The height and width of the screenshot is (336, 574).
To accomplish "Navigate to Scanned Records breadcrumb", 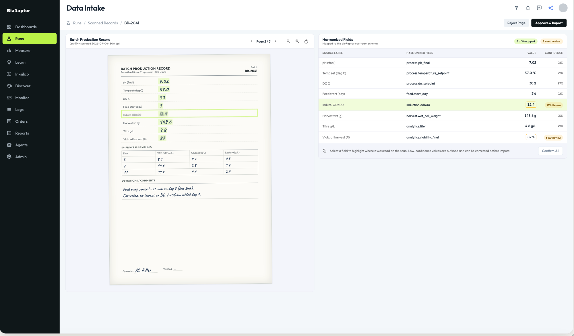I will click(103, 23).
